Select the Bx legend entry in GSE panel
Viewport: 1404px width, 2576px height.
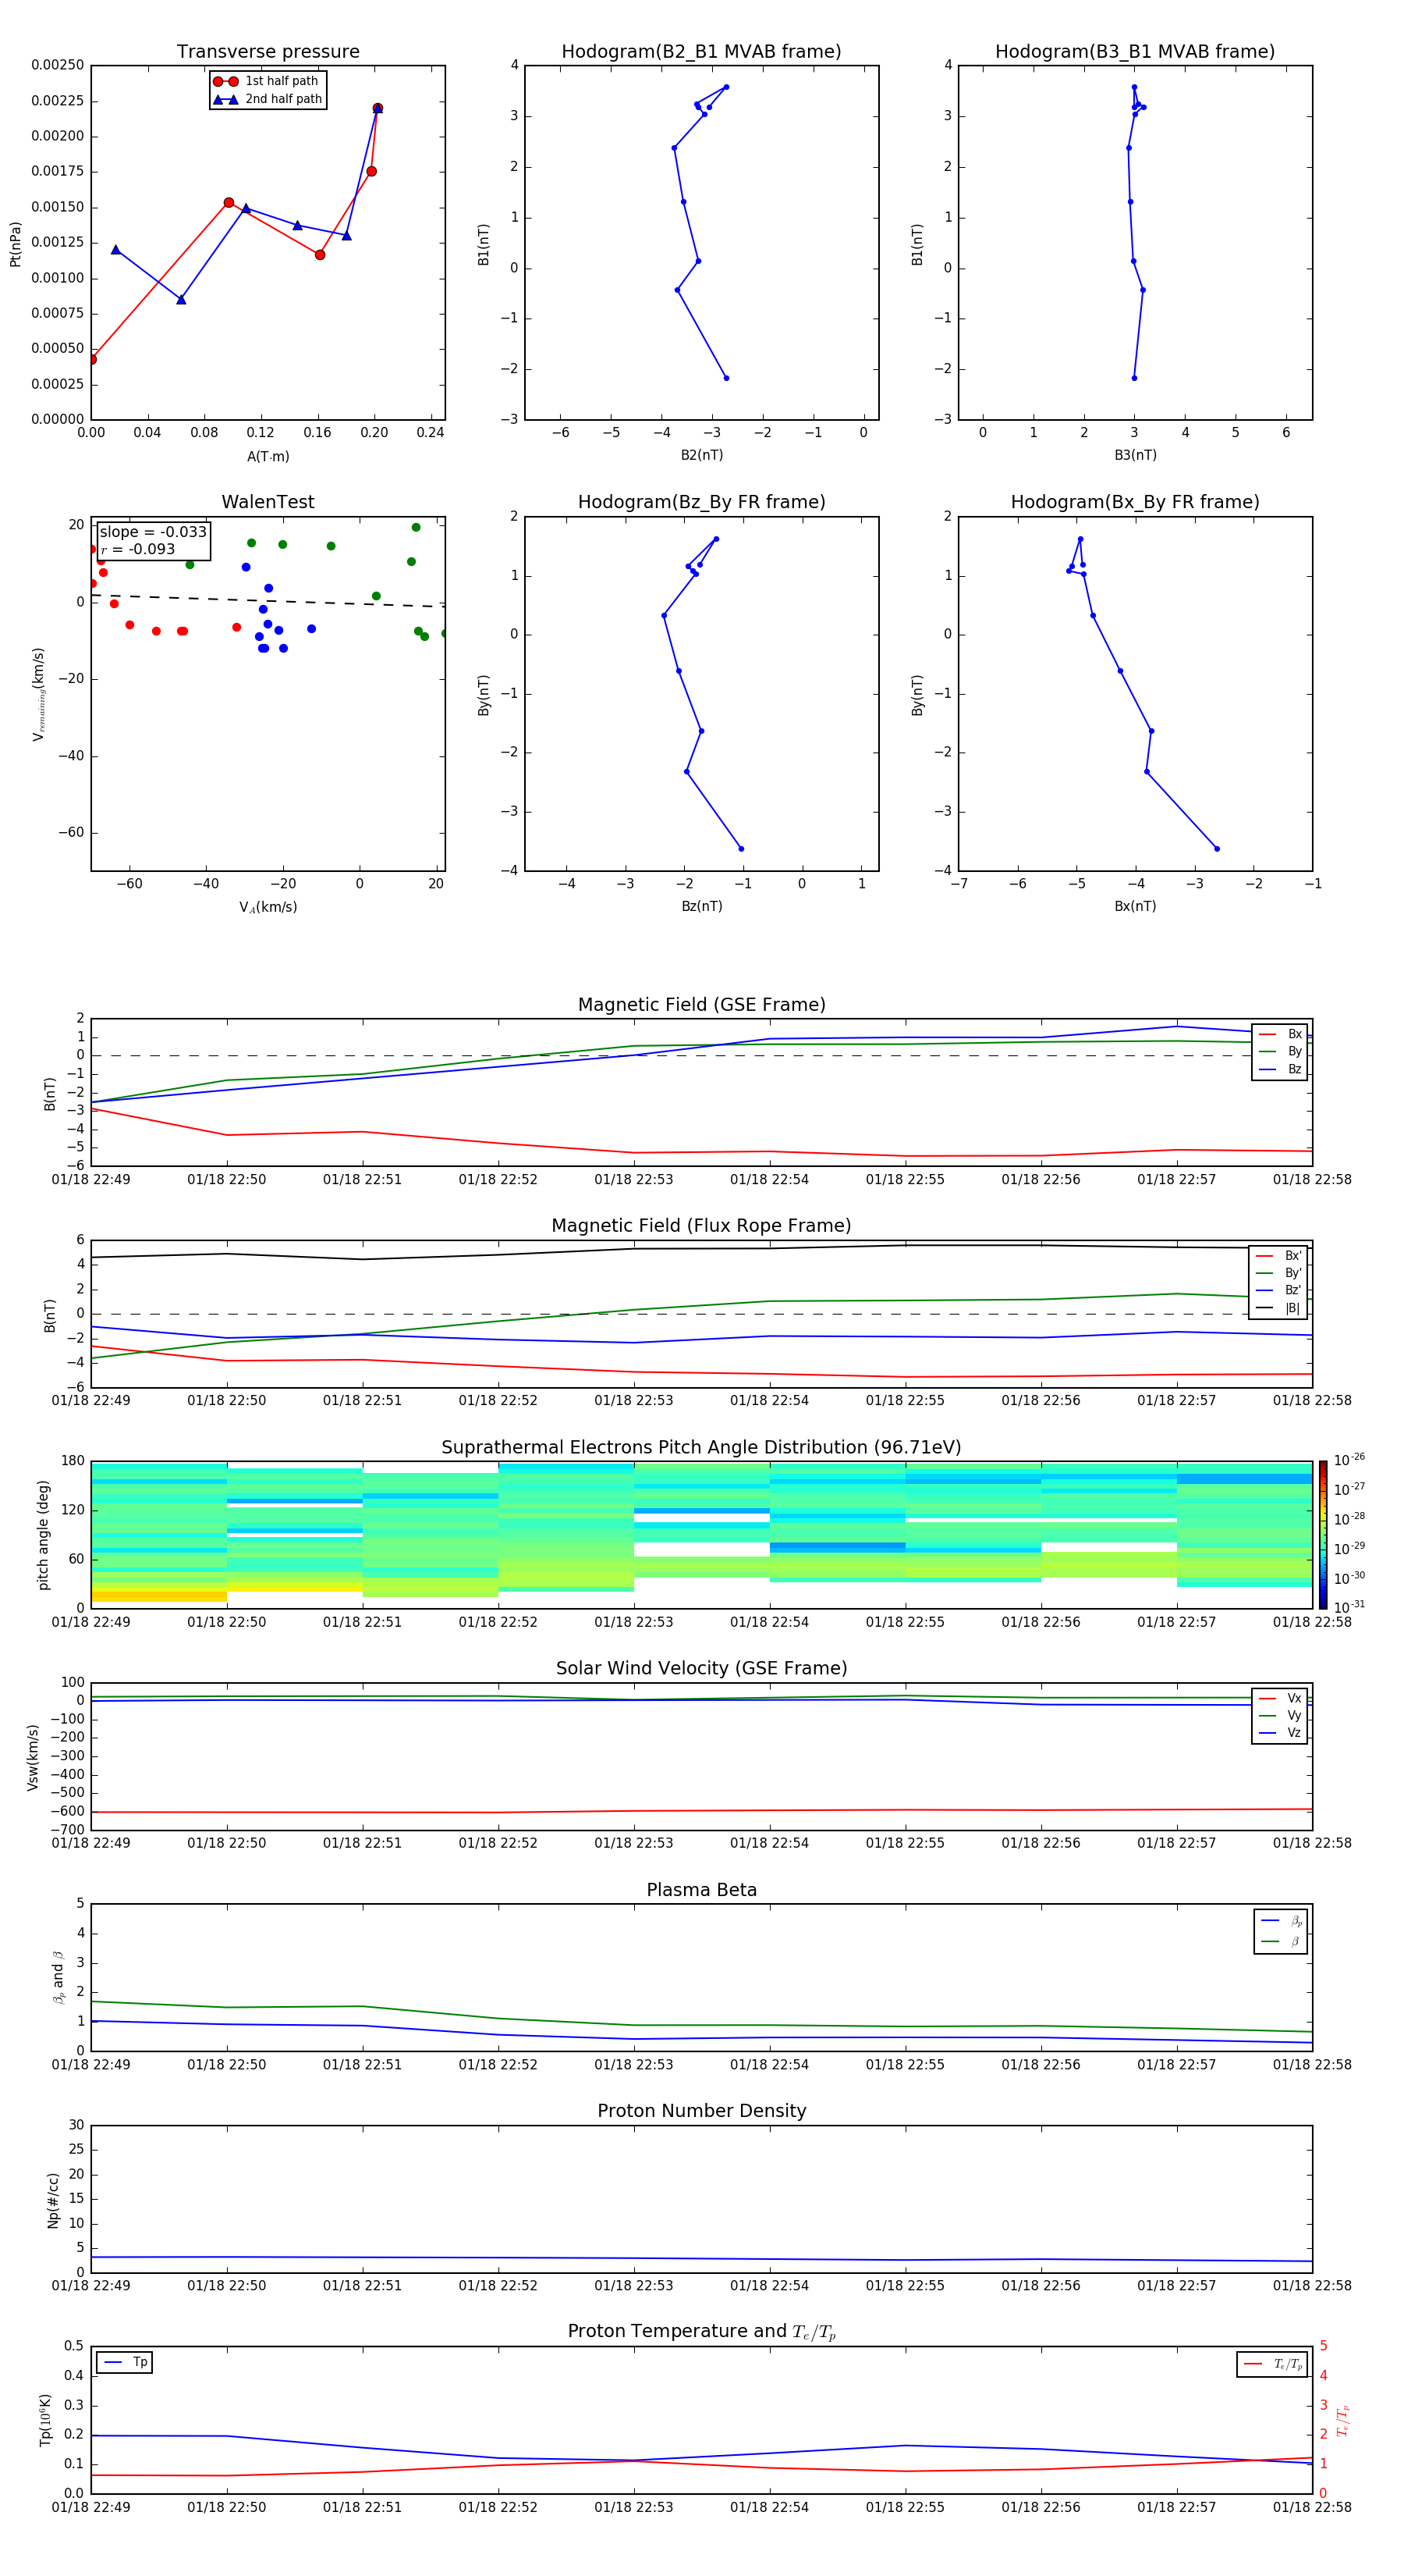click(1280, 1034)
